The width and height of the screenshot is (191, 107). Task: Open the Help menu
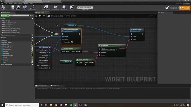(x=31, y=4)
